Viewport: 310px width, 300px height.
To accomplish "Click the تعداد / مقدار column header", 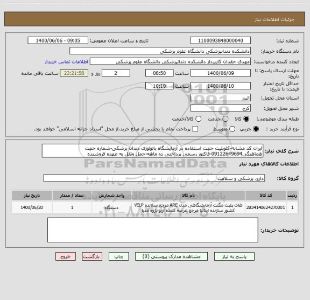I will pos(72,196).
